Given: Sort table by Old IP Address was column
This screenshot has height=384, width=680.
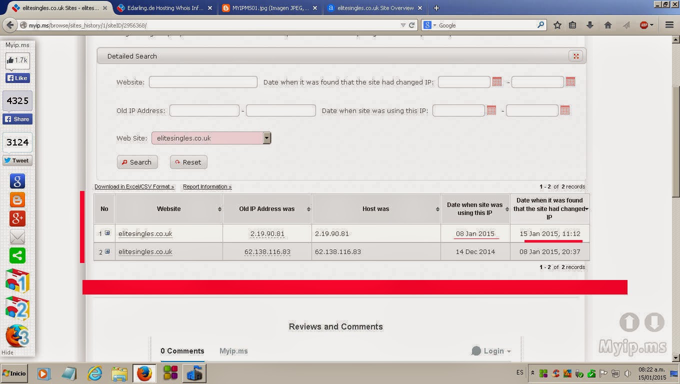Looking at the screenshot, I should [267, 209].
